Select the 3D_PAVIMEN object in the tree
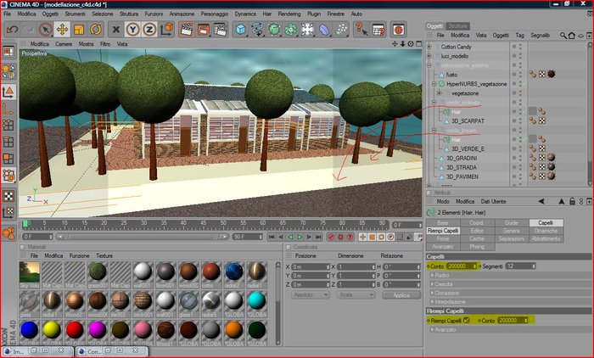 click(x=462, y=176)
